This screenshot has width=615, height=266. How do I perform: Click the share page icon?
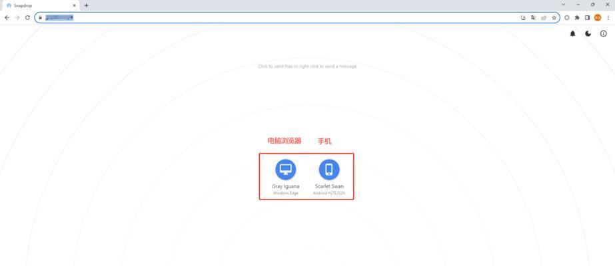[544, 17]
